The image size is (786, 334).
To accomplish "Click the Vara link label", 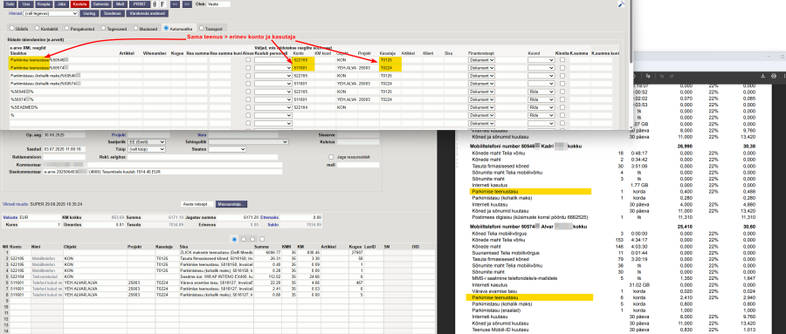I will (x=203, y=134).
